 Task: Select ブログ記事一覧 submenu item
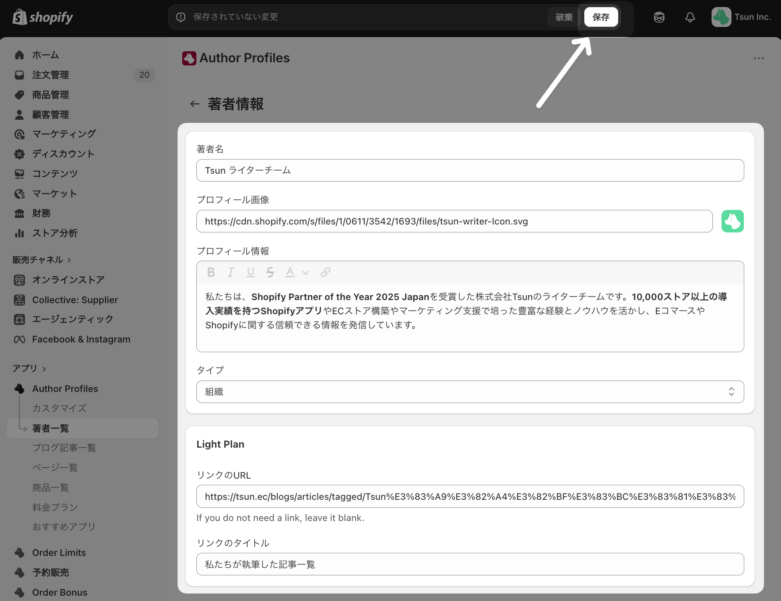tap(64, 448)
